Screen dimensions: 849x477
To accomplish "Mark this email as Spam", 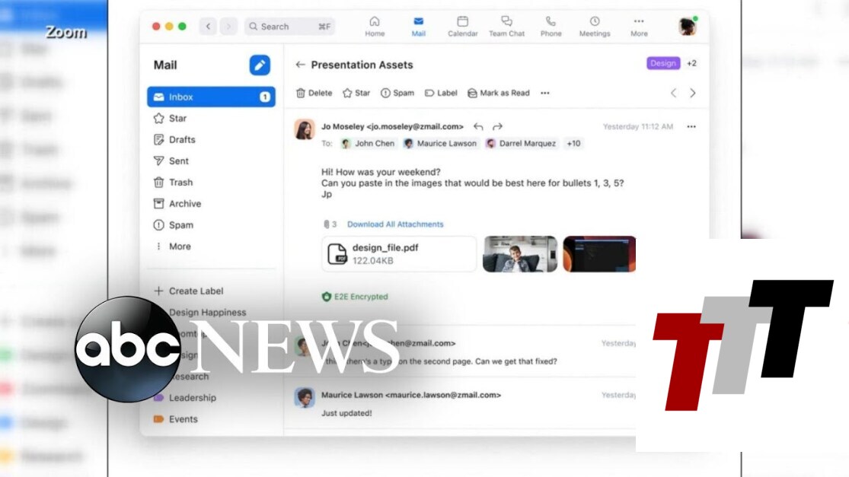I will click(397, 93).
